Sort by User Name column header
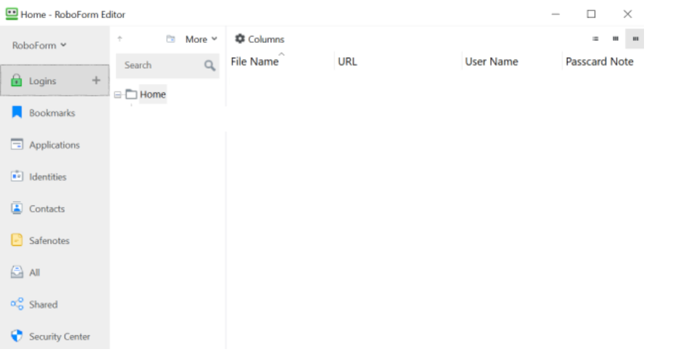 coord(491,61)
